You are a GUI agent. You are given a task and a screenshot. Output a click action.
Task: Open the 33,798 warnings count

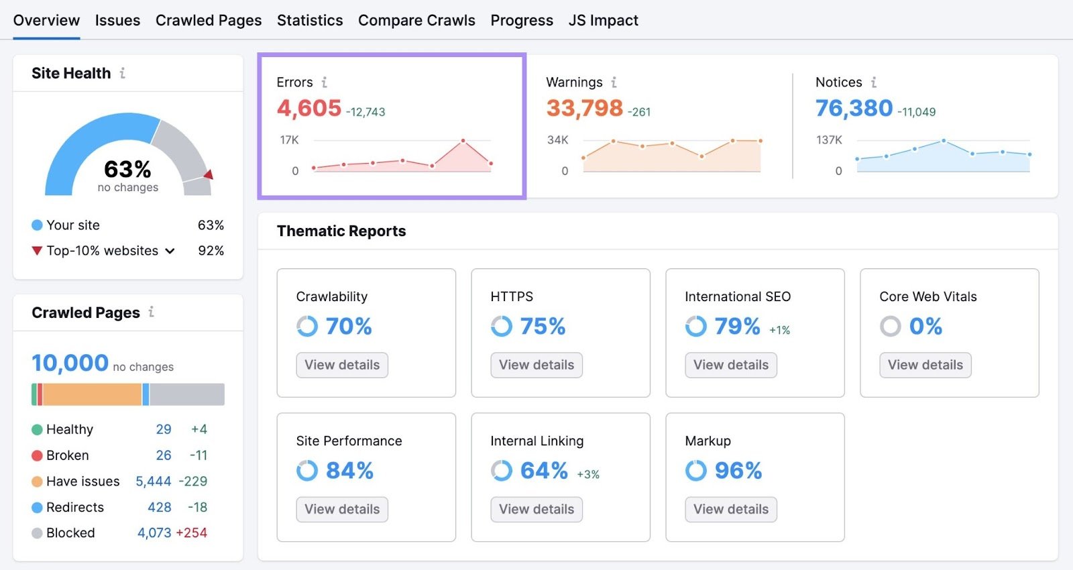585,108
